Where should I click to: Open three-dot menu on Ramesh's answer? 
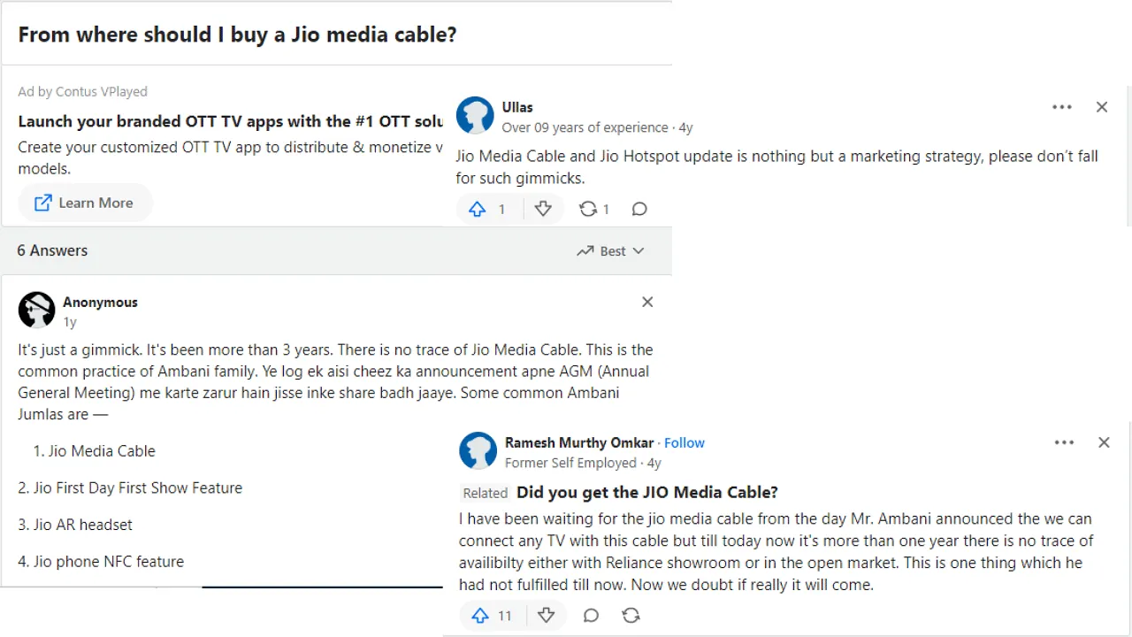click(1064, 442)
